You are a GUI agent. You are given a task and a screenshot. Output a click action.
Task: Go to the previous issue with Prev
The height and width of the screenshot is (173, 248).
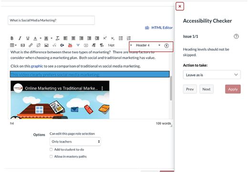point(190,89)
